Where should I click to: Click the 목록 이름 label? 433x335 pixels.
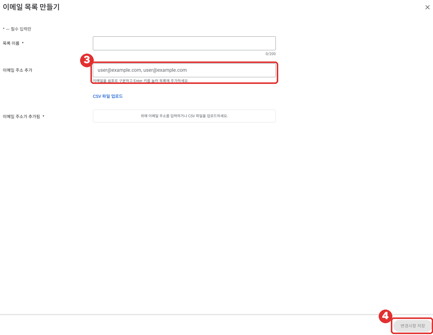pyautogui.click(x=11, y=43)
